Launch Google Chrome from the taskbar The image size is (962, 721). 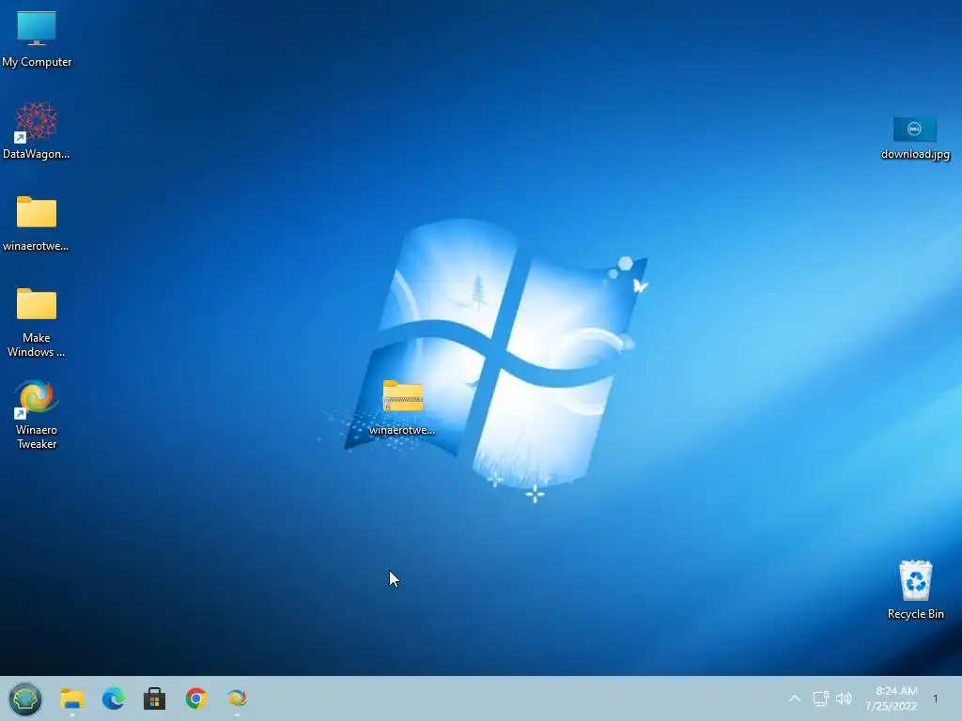click(196, 698)
